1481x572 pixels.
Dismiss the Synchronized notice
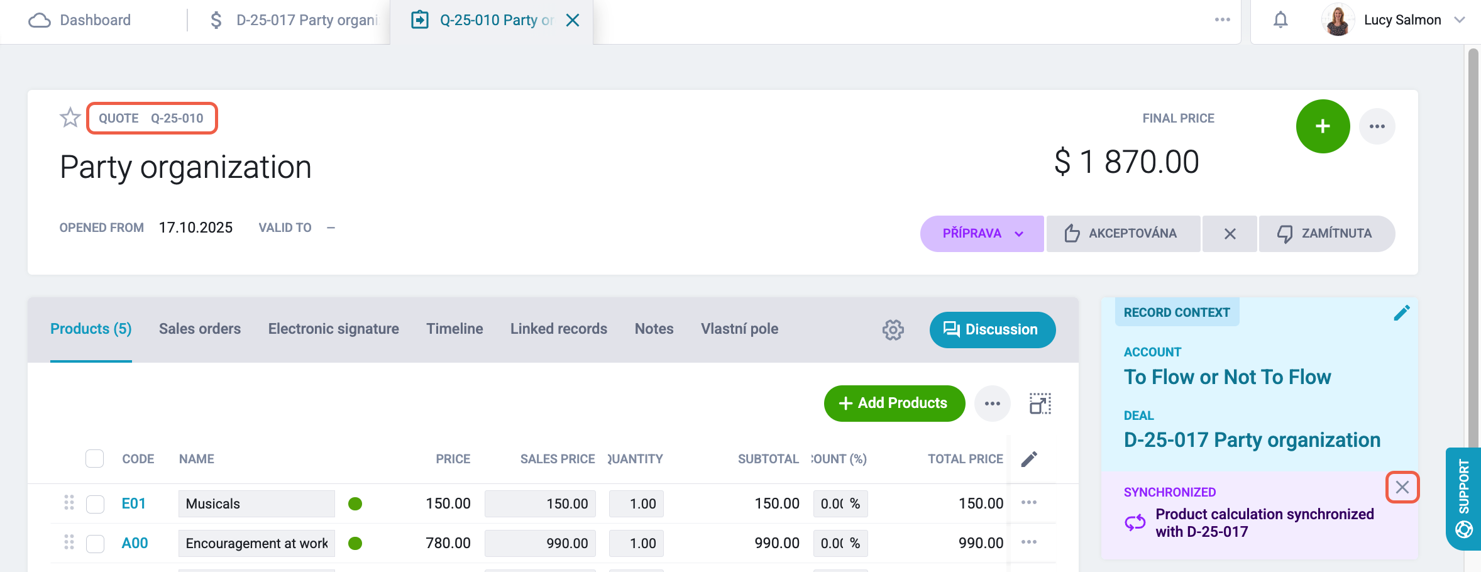1402,487
